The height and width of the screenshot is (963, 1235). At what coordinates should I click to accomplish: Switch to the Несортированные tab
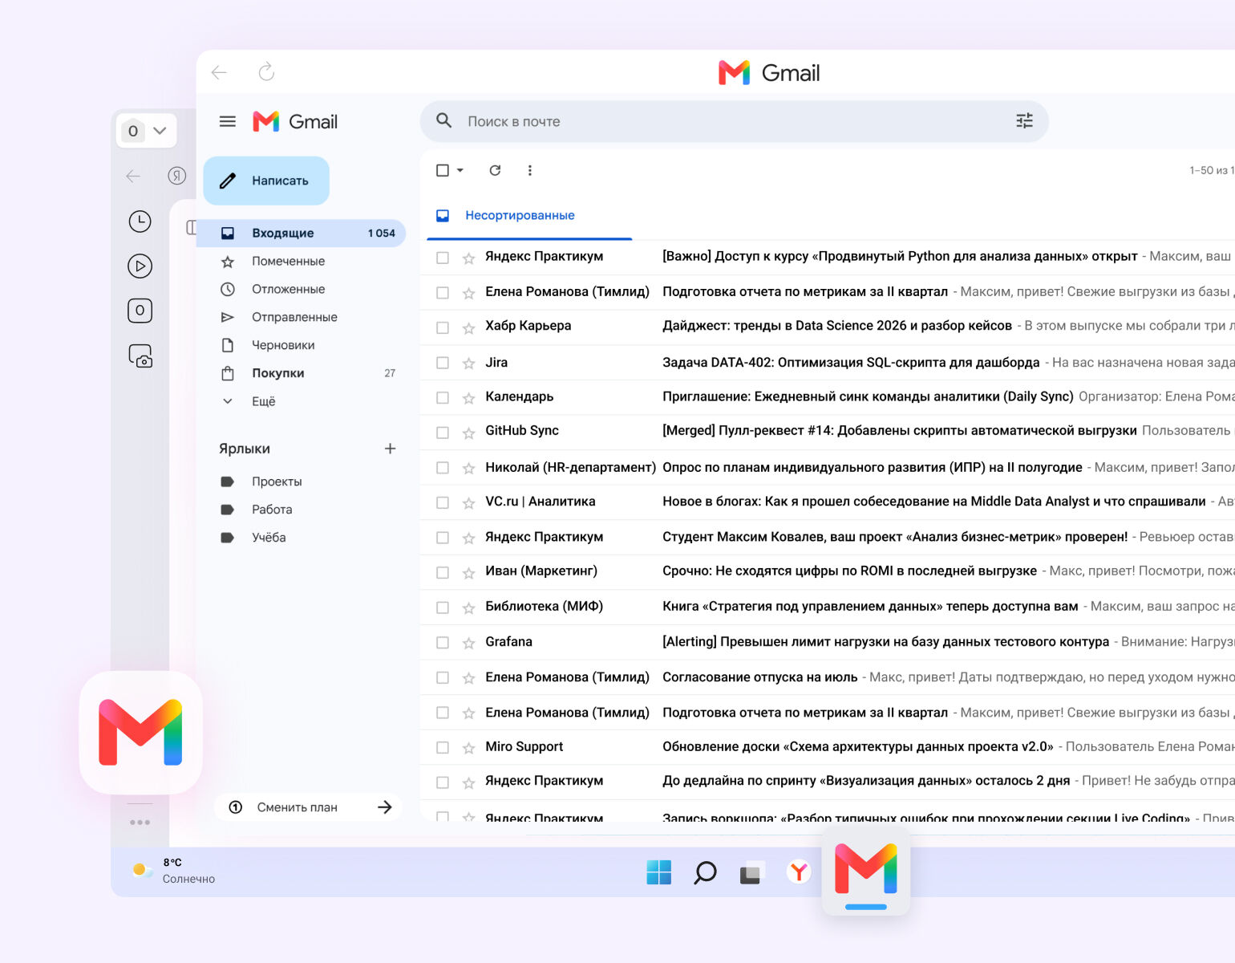529,216
